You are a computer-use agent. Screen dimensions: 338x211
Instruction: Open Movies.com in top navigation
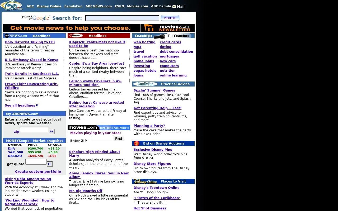(138, 6)
